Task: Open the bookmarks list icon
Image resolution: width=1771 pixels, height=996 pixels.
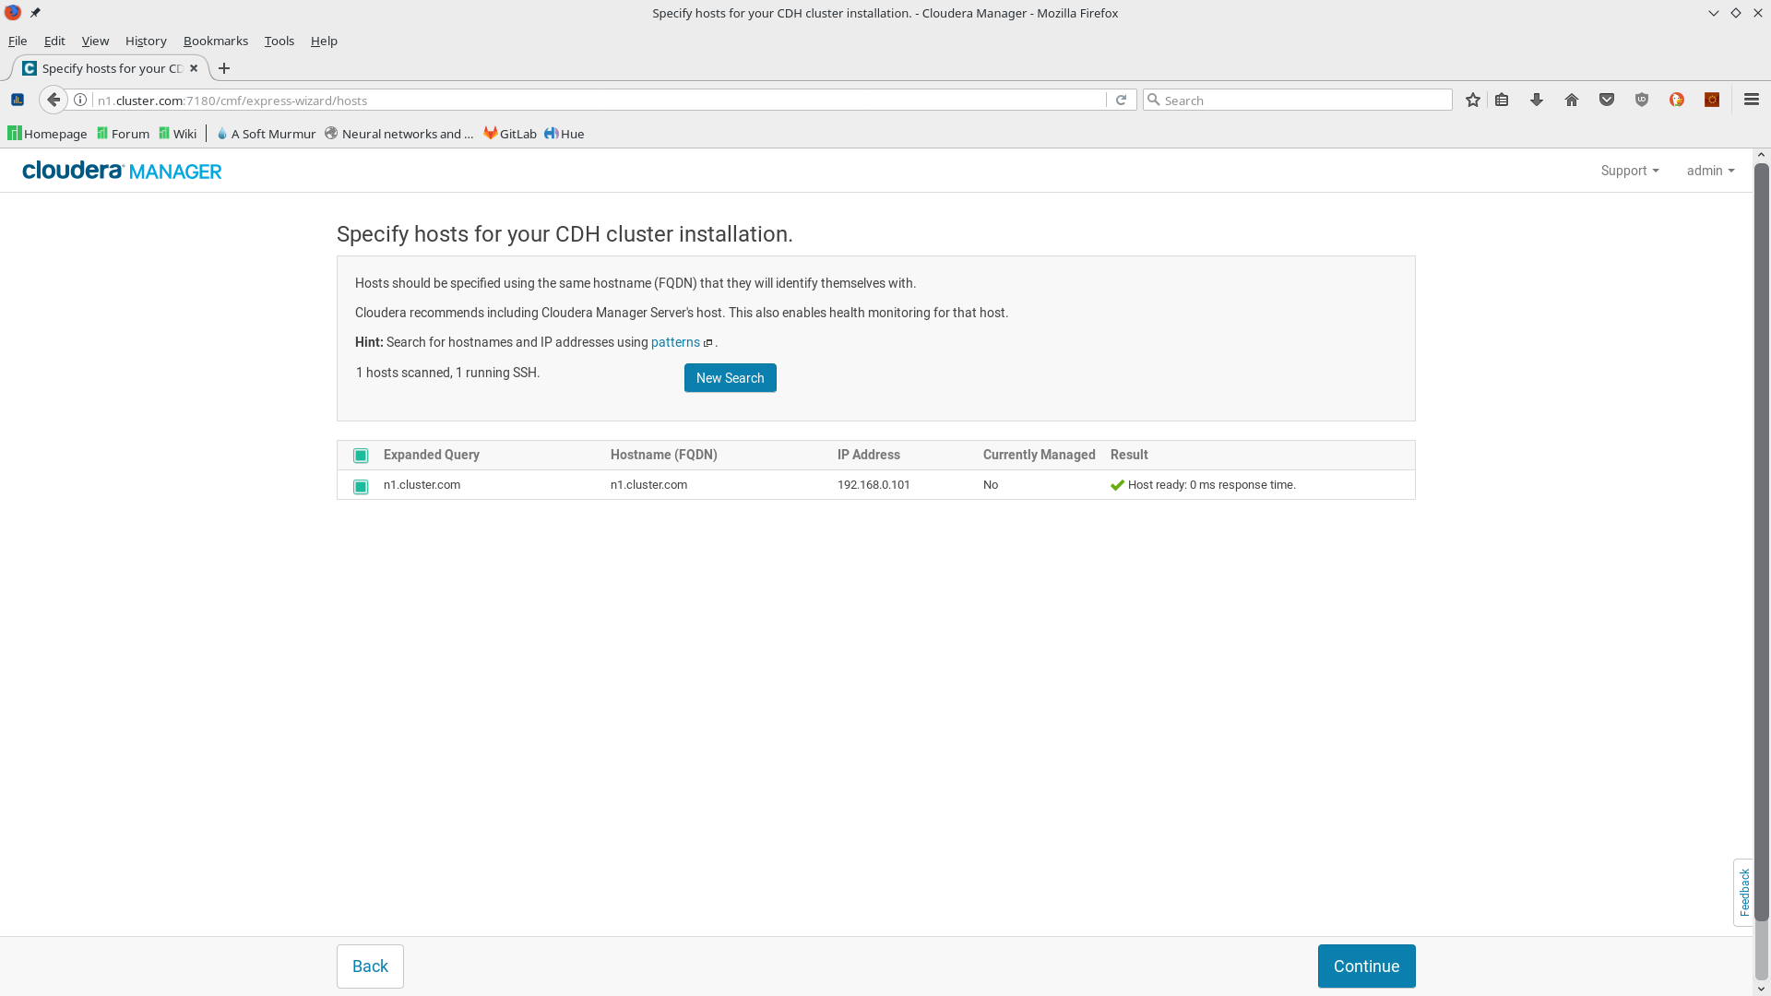Action: tap(1502, 100)
